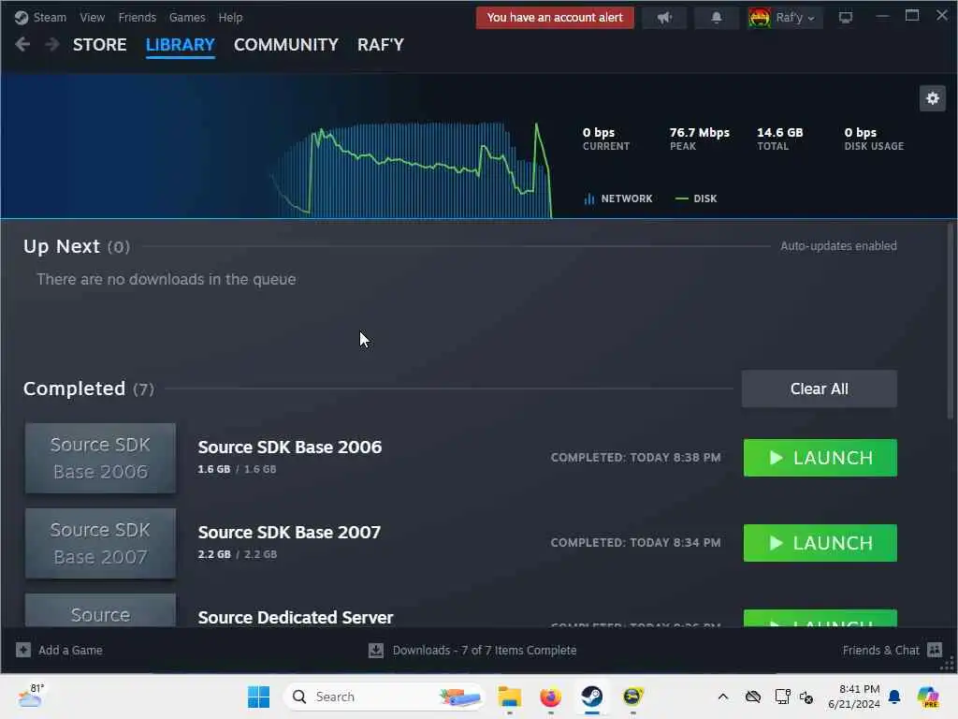Select the Source SDK Base 2007 title

pyautogui.click(x=289, y=532)
